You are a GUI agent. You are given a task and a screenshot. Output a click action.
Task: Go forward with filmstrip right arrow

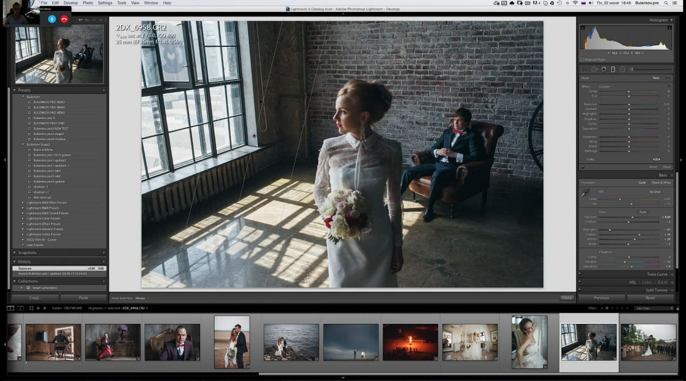pos(45,308)
